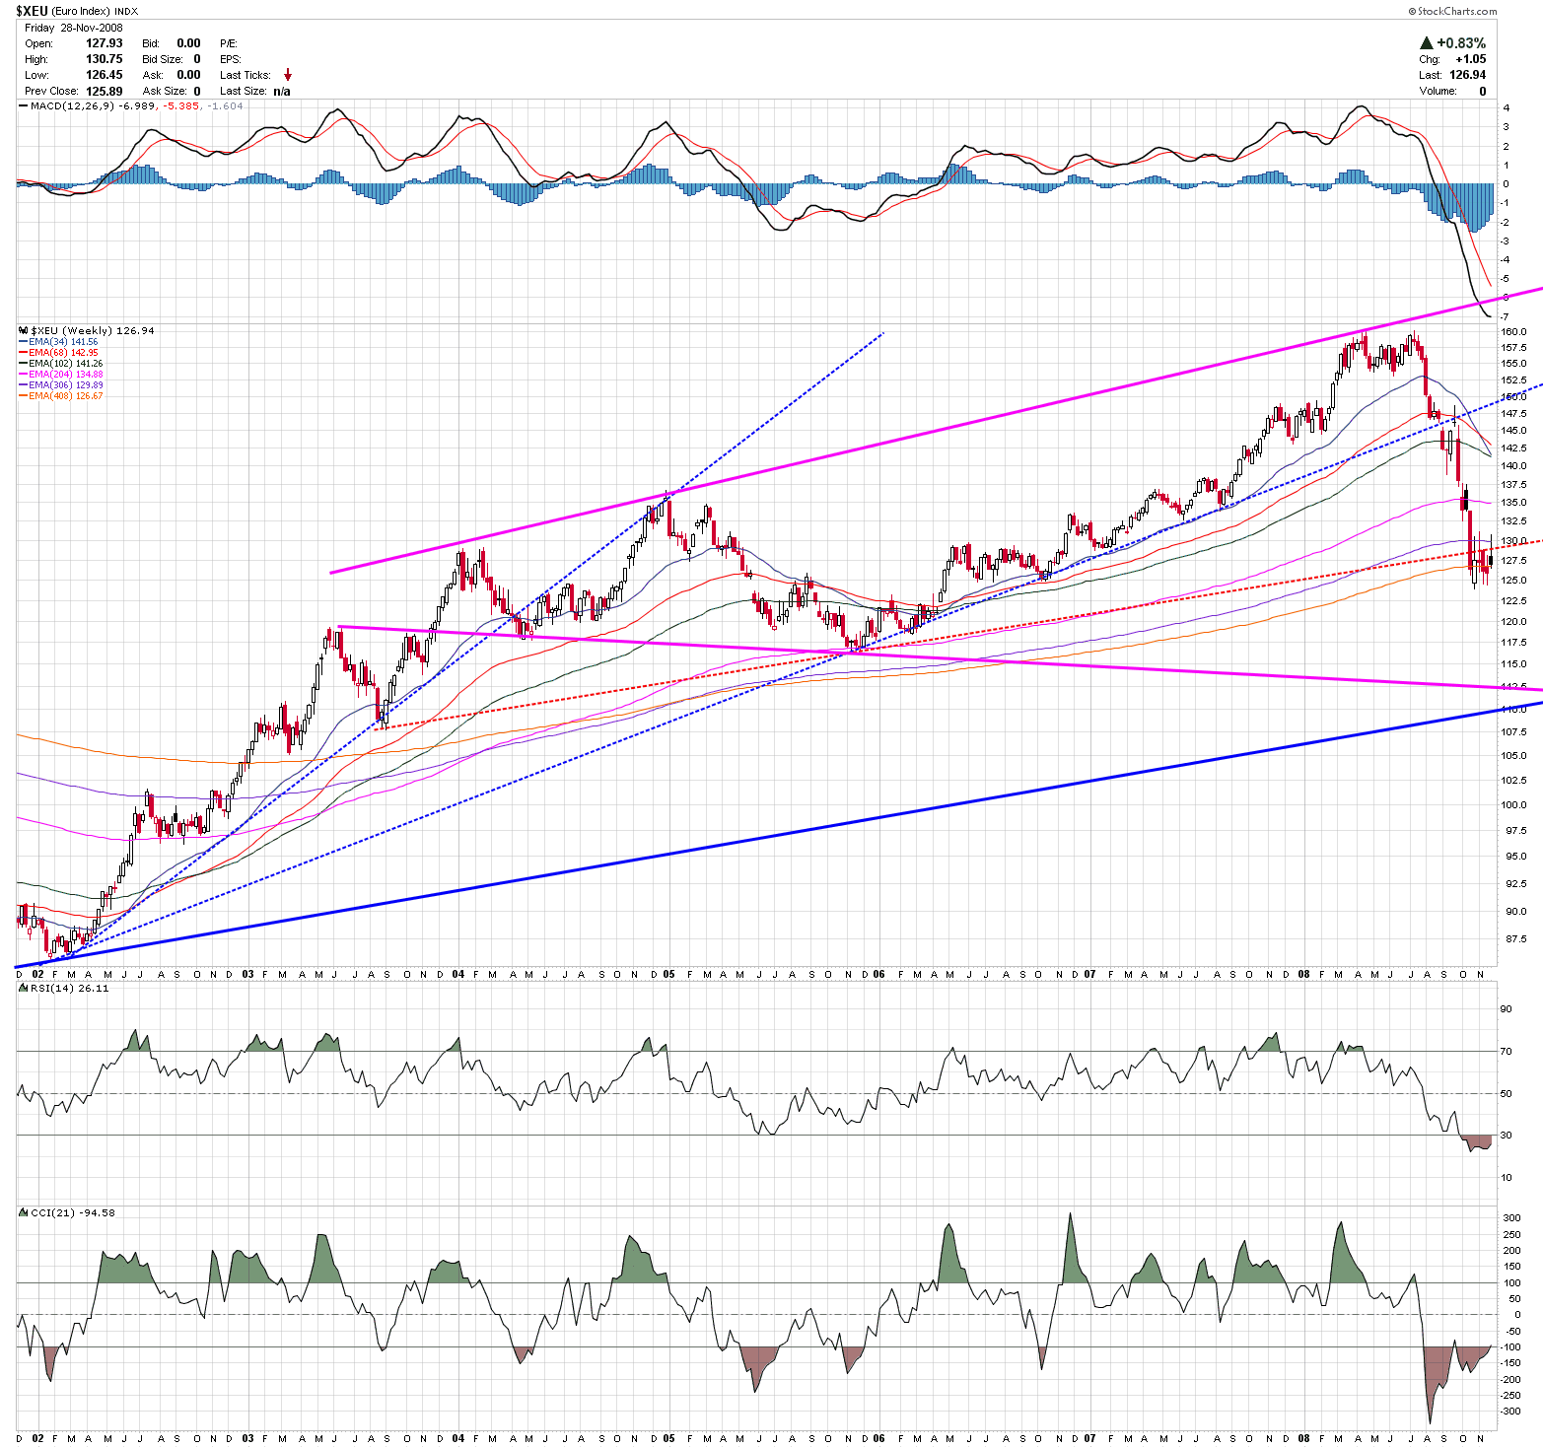The image size is (1543, 1448).
Task: Click the small icon before RSI(14)
Action: point(24,988)
